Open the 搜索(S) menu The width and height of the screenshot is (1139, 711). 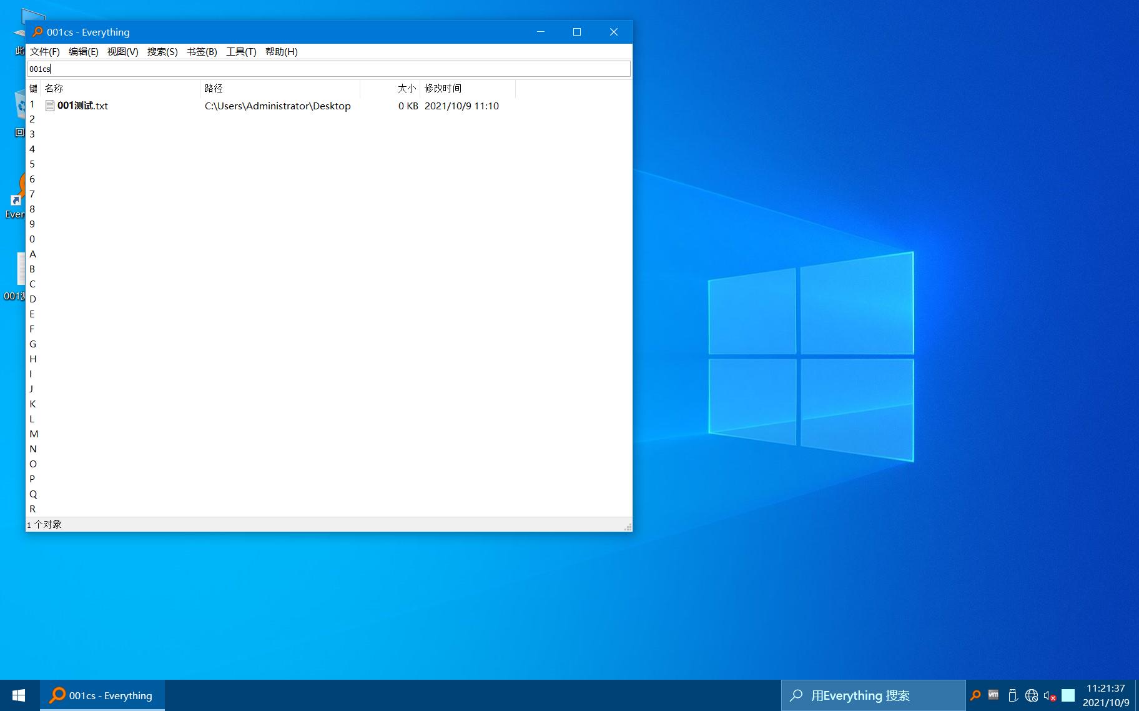coord(162,51)
